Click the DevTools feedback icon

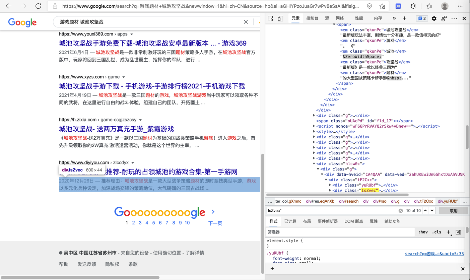click(444, 18)
